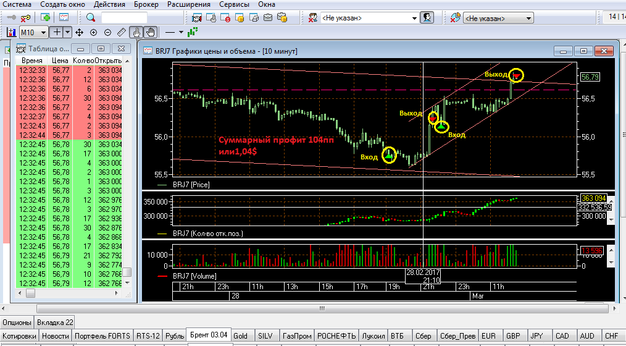Switch to the Опционы tab

pos(17,323)
